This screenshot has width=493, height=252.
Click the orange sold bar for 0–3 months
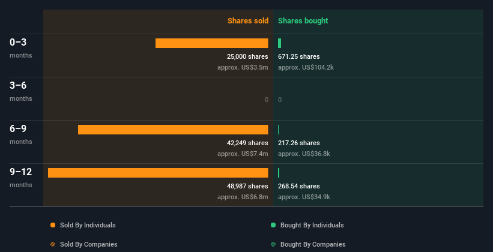tap(212, 43)
